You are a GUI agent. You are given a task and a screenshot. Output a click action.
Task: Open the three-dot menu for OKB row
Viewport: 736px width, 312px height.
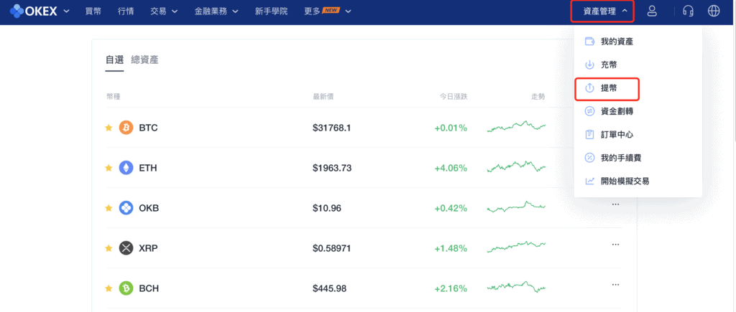tap(615, 204)
